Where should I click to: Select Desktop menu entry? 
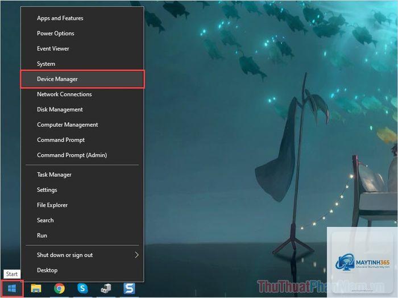pos(82,270)
